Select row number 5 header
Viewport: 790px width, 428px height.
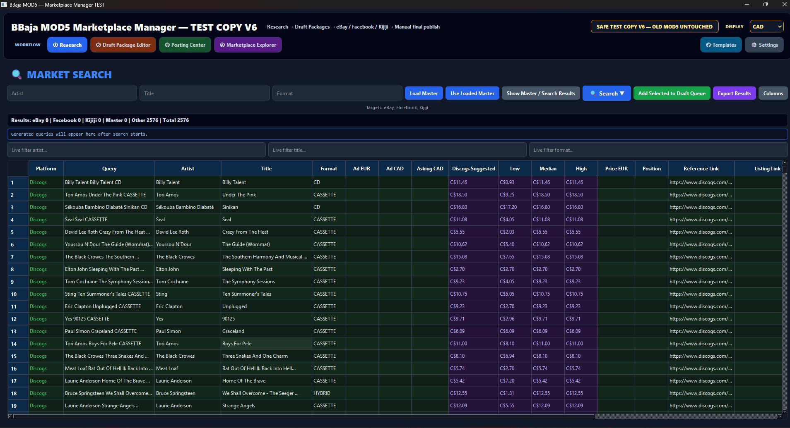tap(18, 232)
